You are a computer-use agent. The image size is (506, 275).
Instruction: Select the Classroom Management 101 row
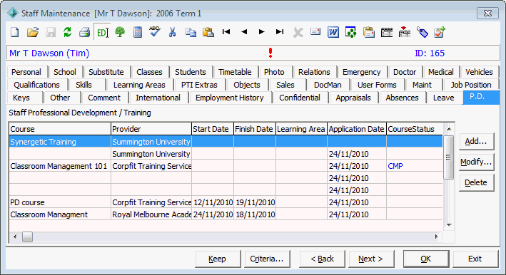pos(226,166)
